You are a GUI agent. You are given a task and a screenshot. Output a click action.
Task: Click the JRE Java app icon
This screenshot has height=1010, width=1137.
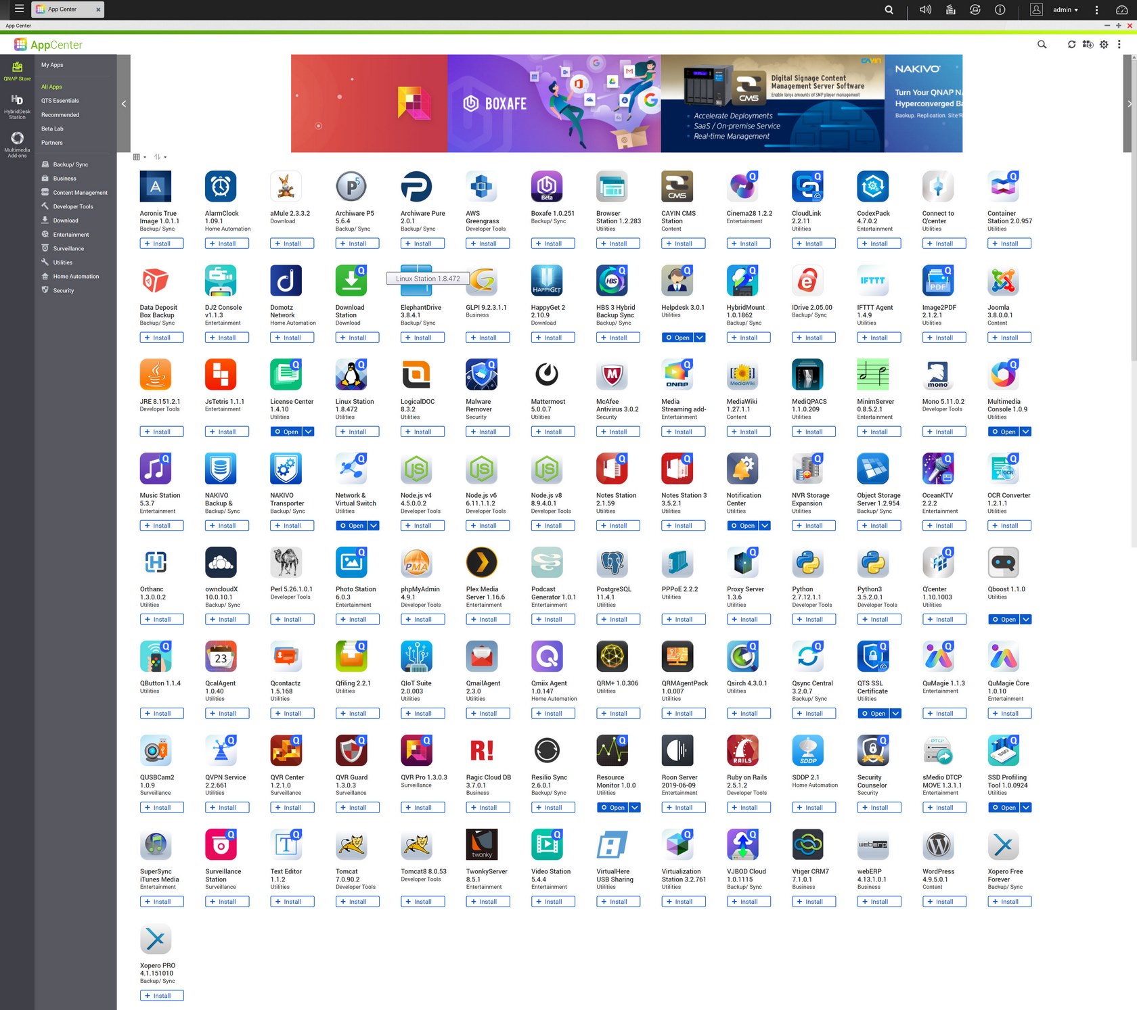155,374
